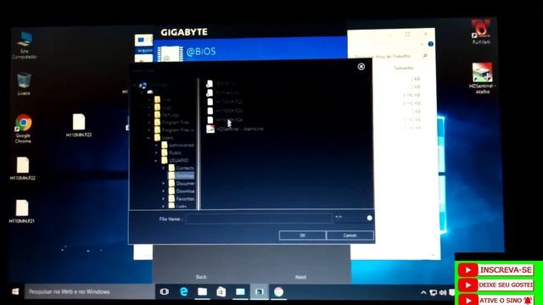Select HDSentinel - Atalho.lnk in file list

pyautogui.click(x=235, y=129)
